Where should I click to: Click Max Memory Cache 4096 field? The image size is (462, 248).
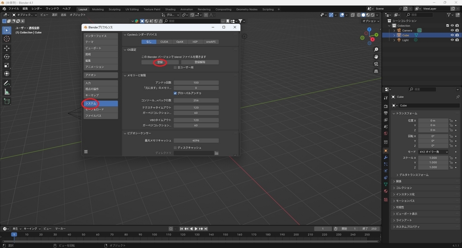(196, 141)
